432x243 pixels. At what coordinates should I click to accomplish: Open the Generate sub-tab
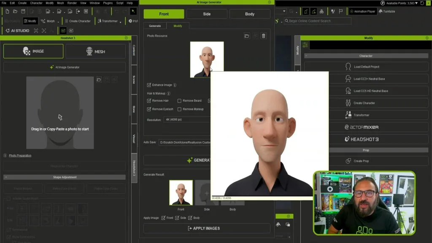tap(155, 26)
